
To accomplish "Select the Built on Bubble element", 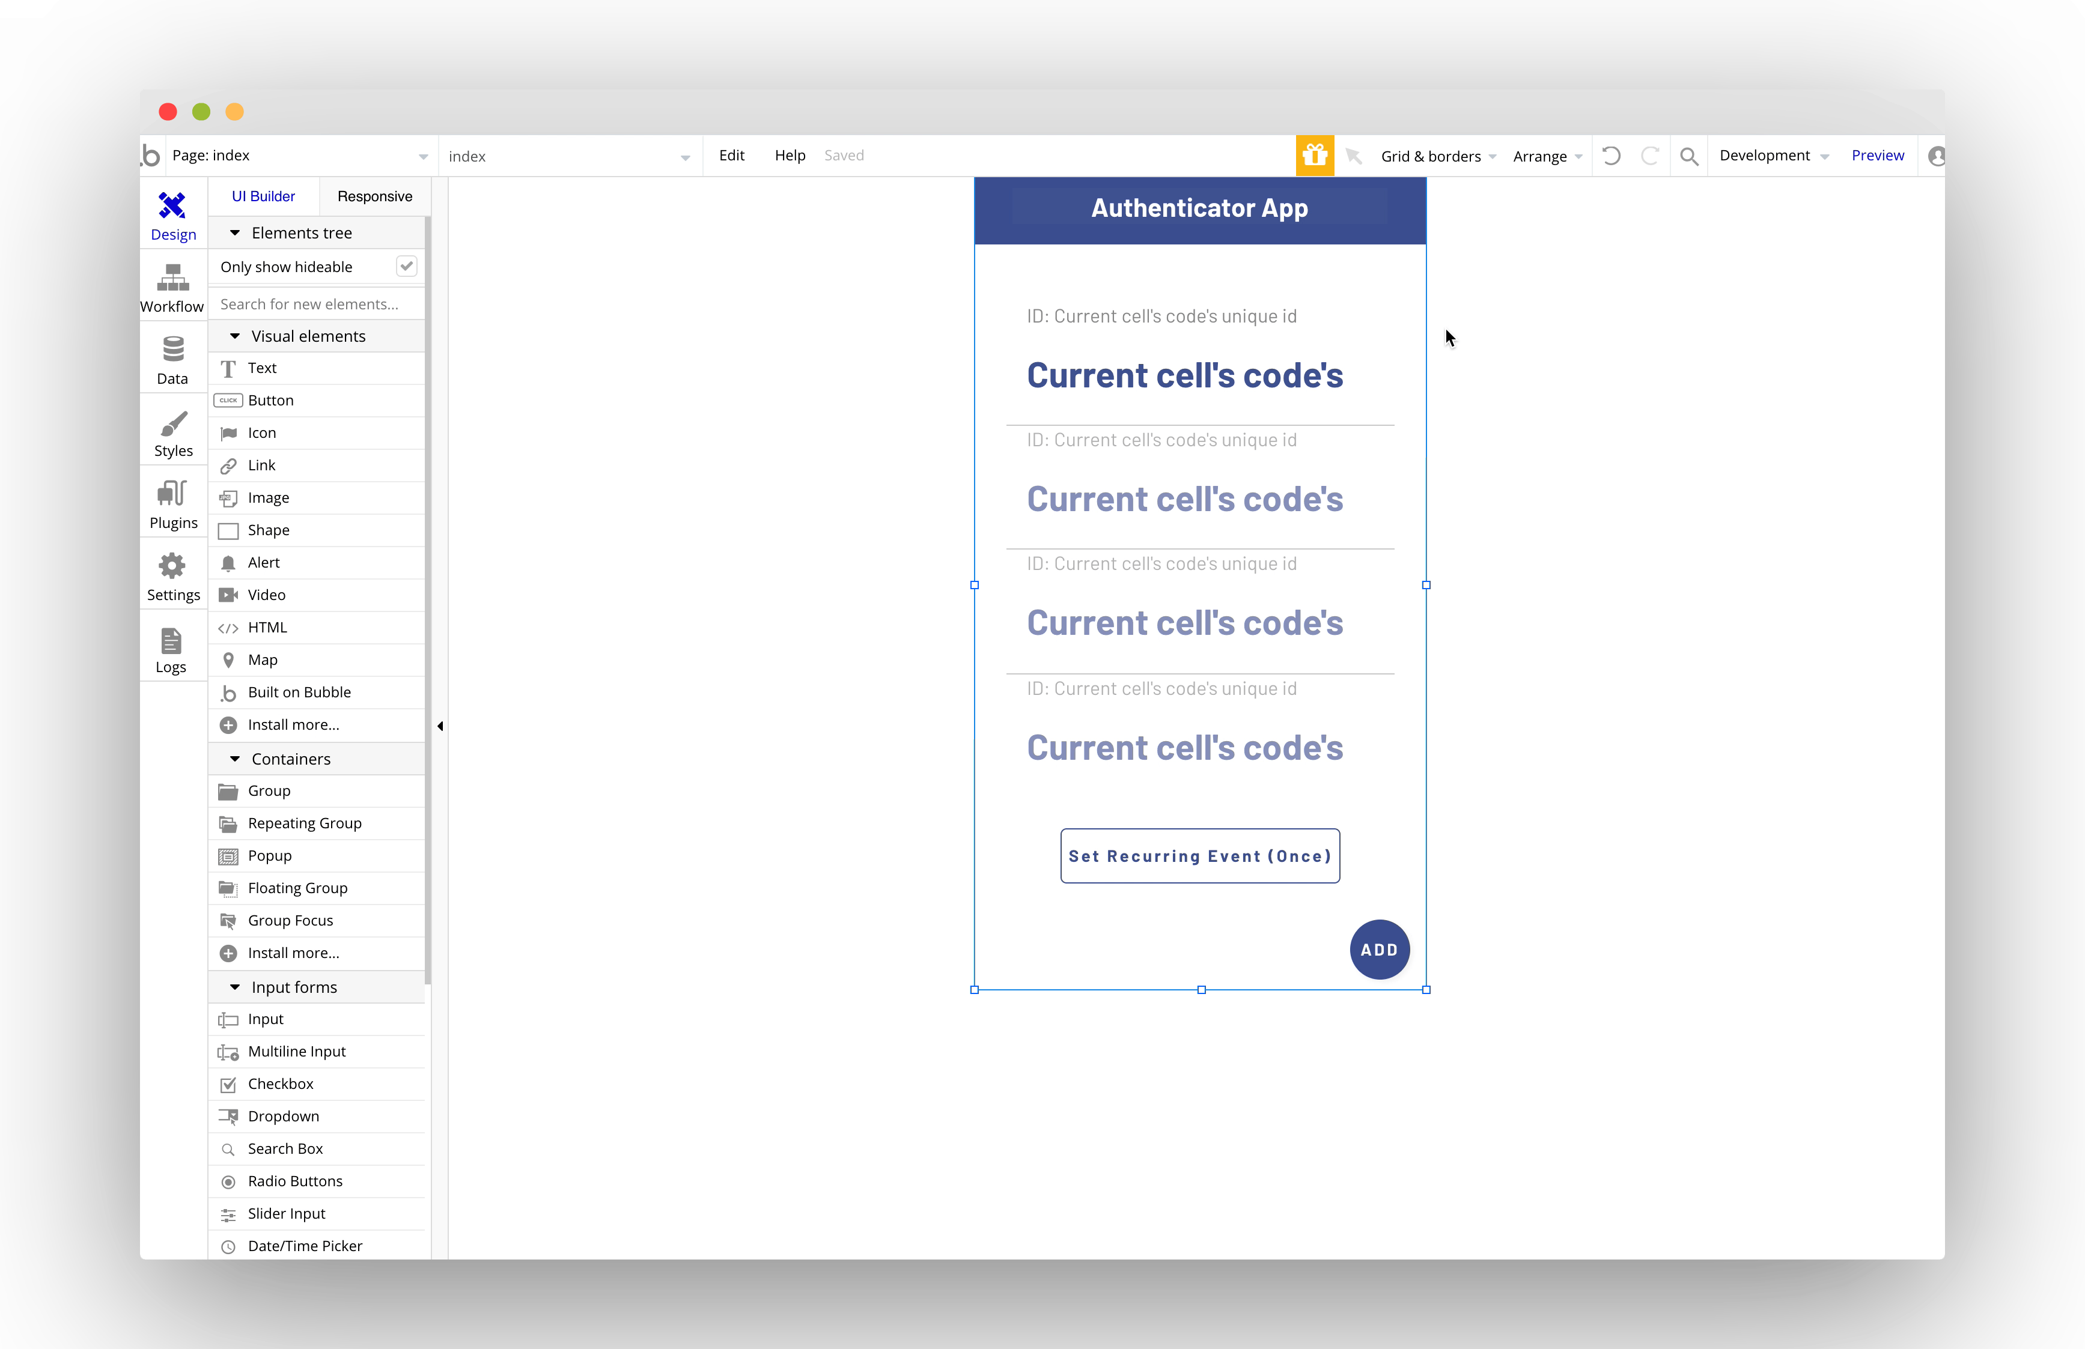I will pyautogui.click(x=316, y=692).
